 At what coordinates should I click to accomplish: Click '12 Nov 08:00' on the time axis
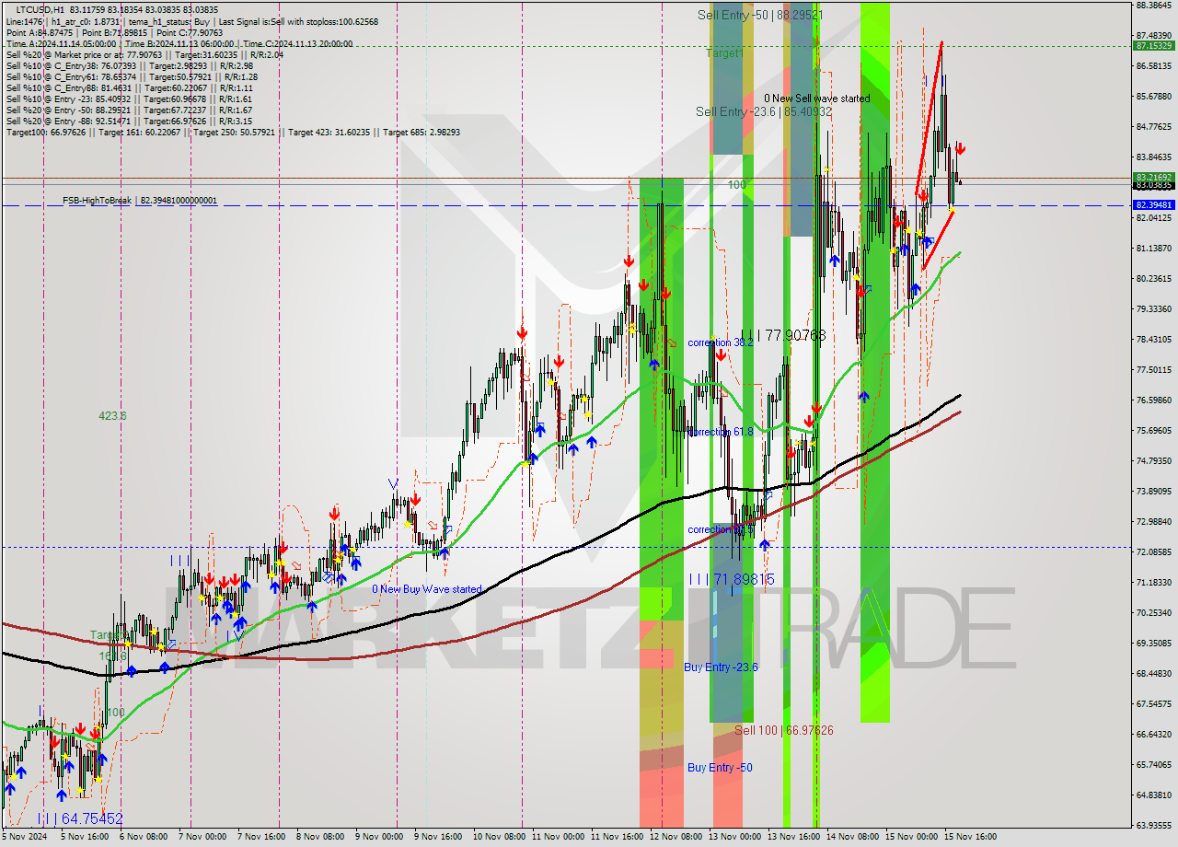pos(675,838)
